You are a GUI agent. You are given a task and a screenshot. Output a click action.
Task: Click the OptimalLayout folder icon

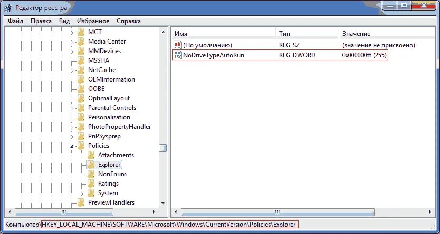click(x=81, y=98)
